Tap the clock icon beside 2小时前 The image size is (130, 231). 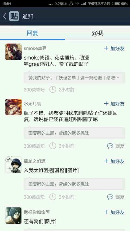pyautogui.click(x=53, y=90)
